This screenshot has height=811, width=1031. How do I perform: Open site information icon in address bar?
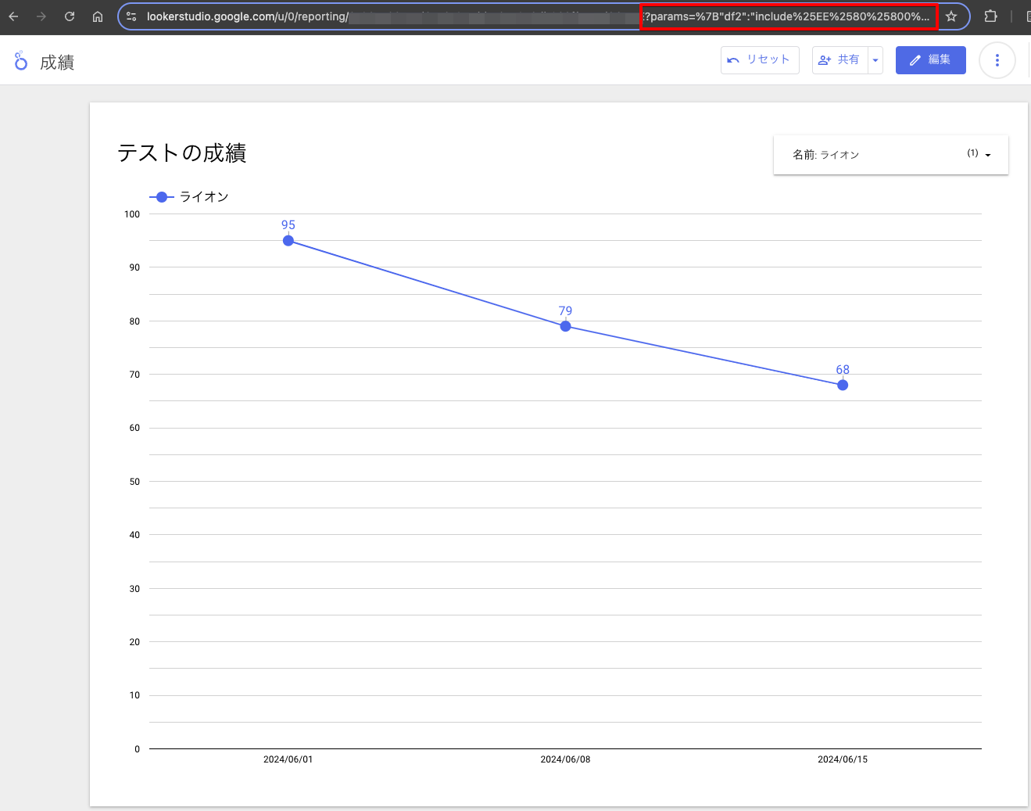[131, 16]
